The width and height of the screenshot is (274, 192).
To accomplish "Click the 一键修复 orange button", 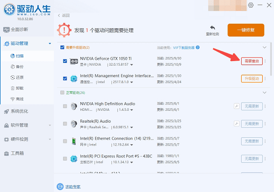I will pyautogui.click(x=246, y=30).
